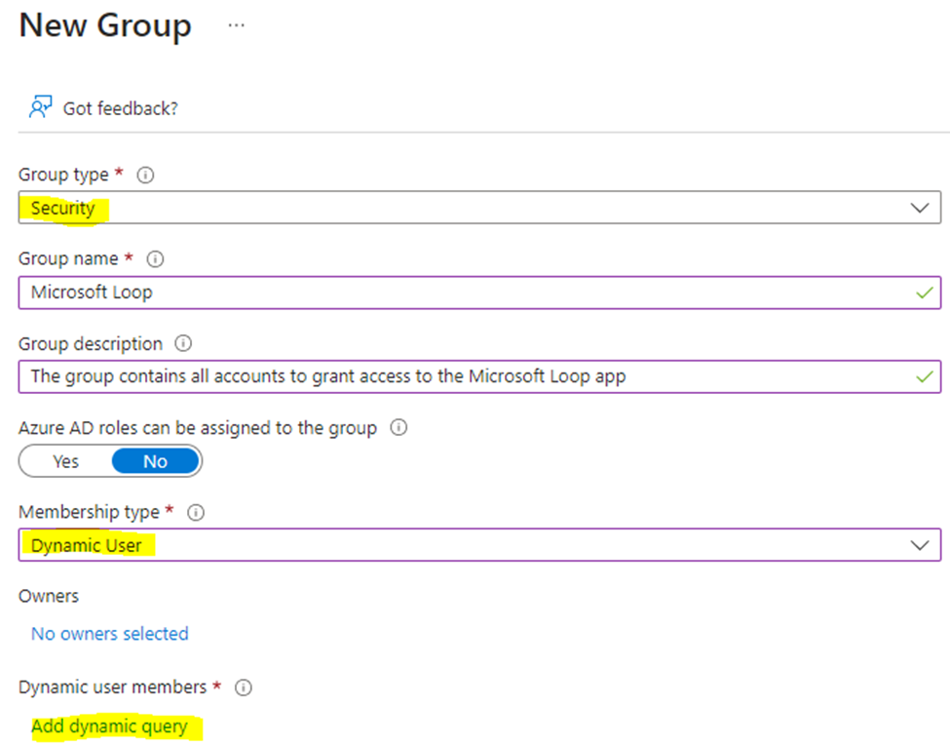Show info tooltip for Membership type
This screenshot has width=950, height=745.
196,513
